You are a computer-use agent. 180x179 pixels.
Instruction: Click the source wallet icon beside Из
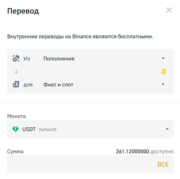pyautogui.click(x=16, y=59)
